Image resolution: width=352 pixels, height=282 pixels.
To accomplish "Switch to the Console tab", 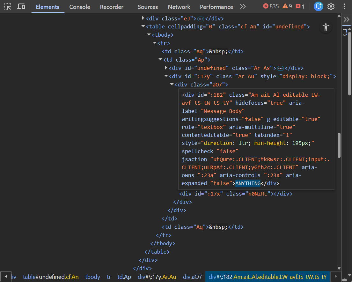I will click(80, 7).
